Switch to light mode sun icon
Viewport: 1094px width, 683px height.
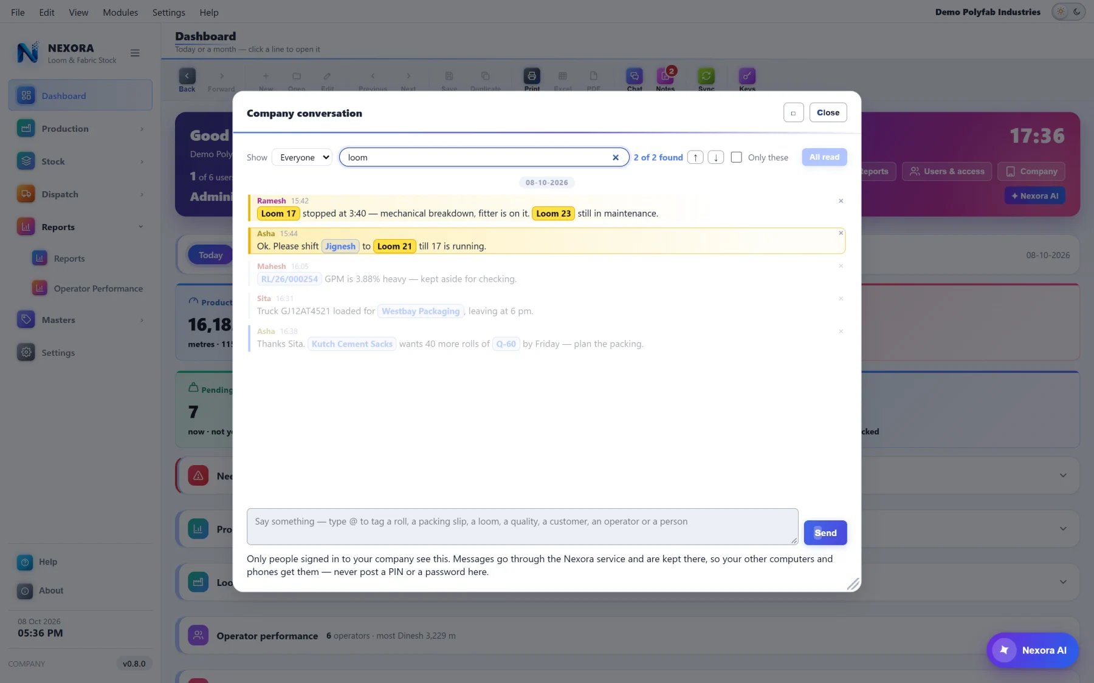1061,12
